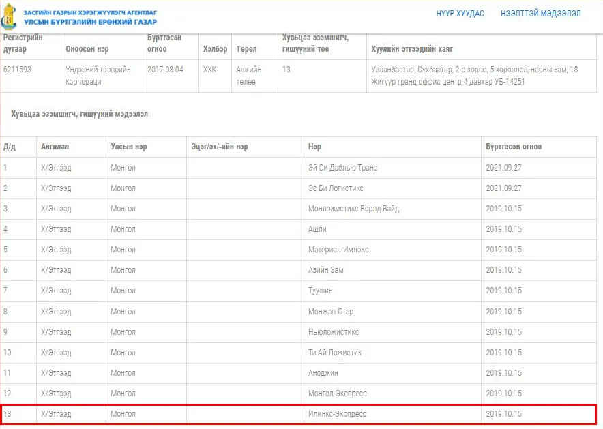Select shareholder Аноджин

323,373
